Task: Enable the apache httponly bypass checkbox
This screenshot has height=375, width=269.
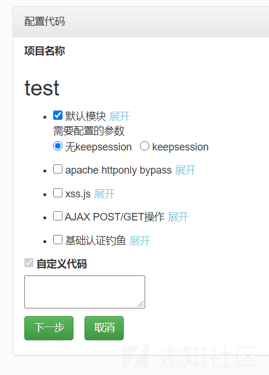Action: [58, 169]
